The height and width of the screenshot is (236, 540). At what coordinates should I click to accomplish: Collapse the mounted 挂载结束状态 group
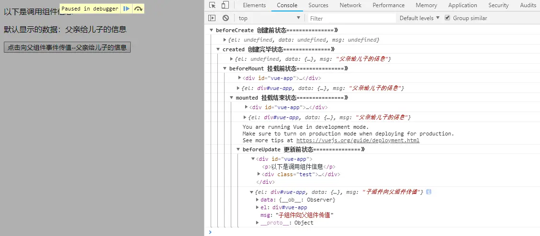tap(231, 98)
